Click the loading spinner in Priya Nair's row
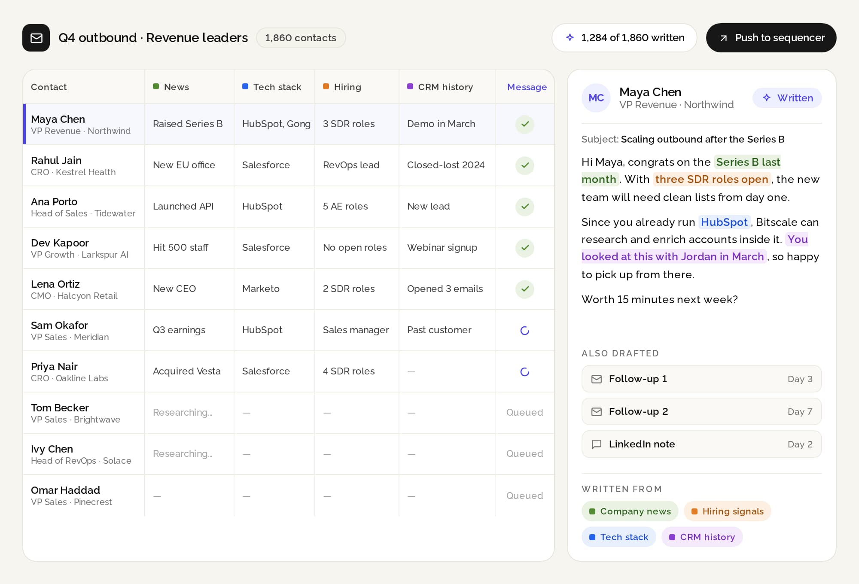 pos(524,371)
